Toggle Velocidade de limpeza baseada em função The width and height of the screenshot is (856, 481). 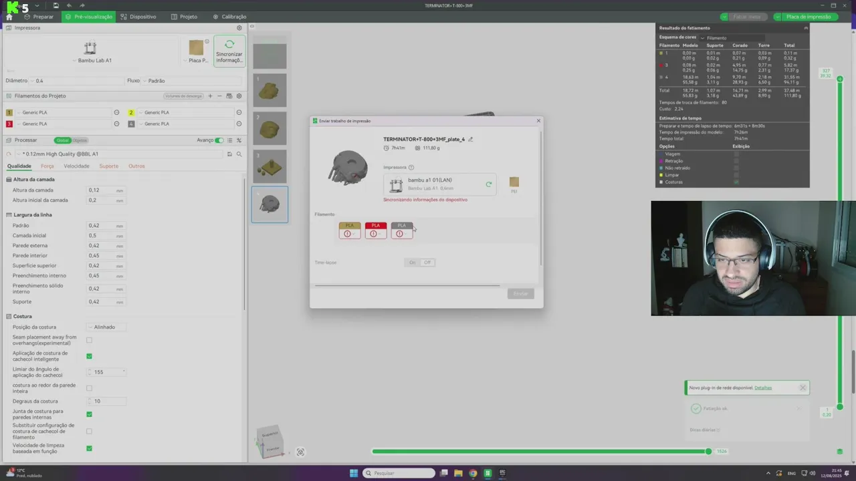89,448
